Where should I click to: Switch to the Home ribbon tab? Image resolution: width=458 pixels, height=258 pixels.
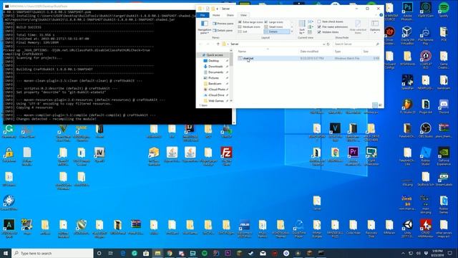216,15
